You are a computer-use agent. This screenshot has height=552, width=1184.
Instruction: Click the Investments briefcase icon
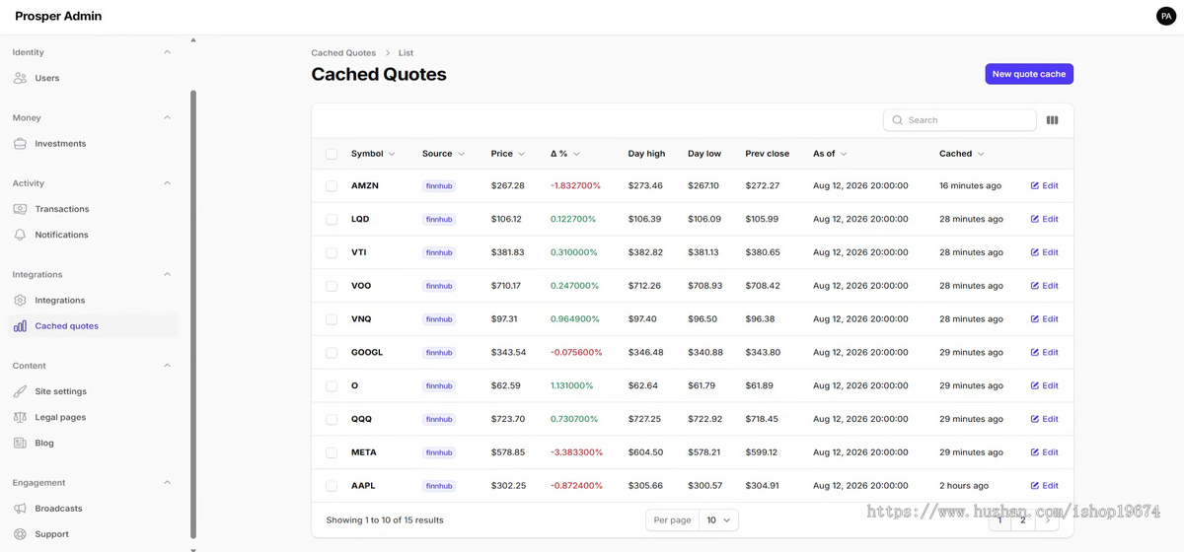pyautogui.click(x=20, y=144)
